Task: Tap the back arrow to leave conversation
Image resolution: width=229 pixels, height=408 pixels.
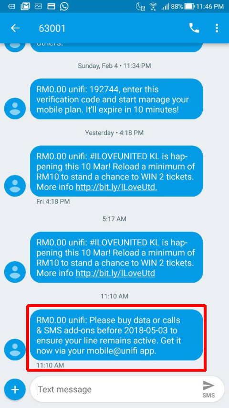Action: pyautogui.click(x=15, y=28)
